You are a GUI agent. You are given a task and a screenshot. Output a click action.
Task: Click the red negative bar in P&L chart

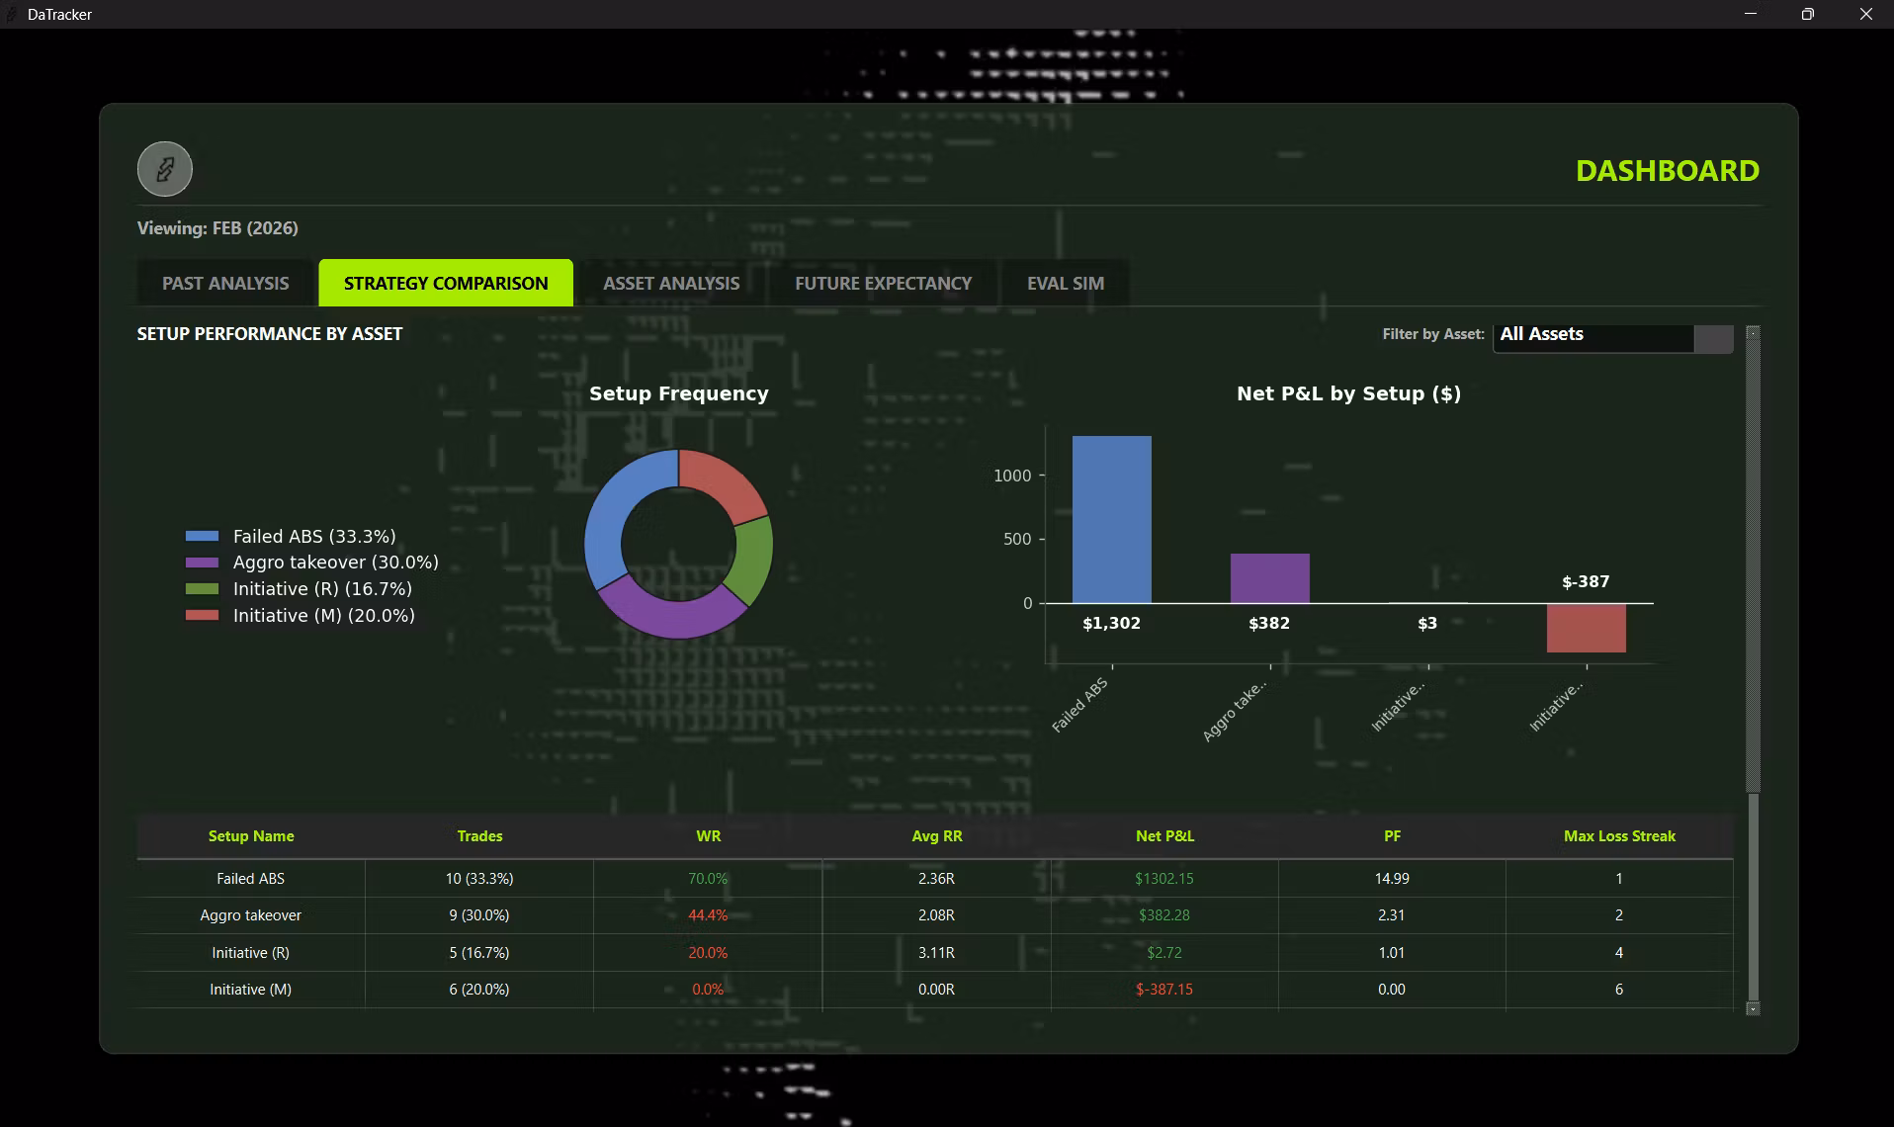(1586, 628)
